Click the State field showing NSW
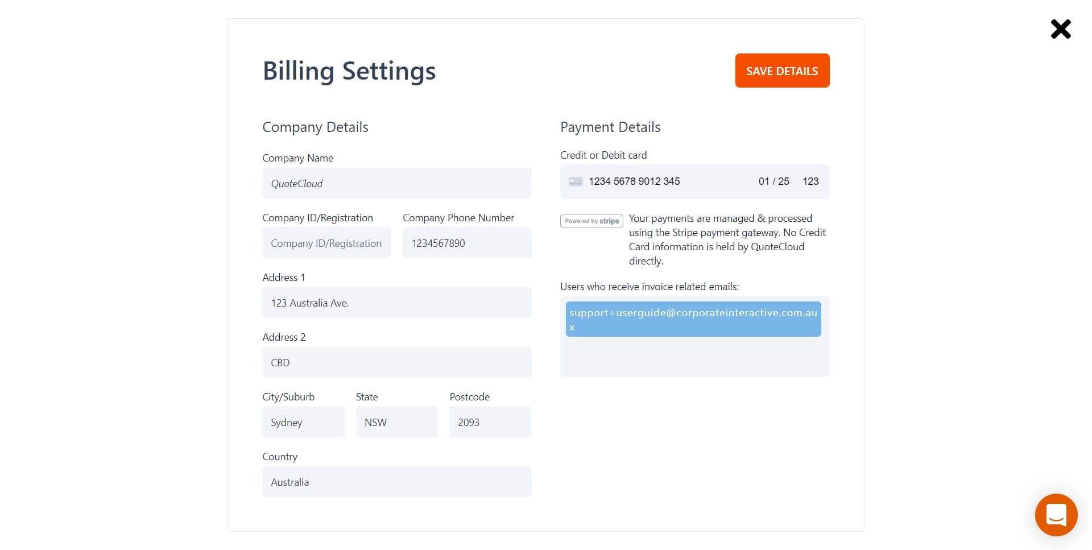This screenshot has height=550, width=1092. (x=396, y=422)
